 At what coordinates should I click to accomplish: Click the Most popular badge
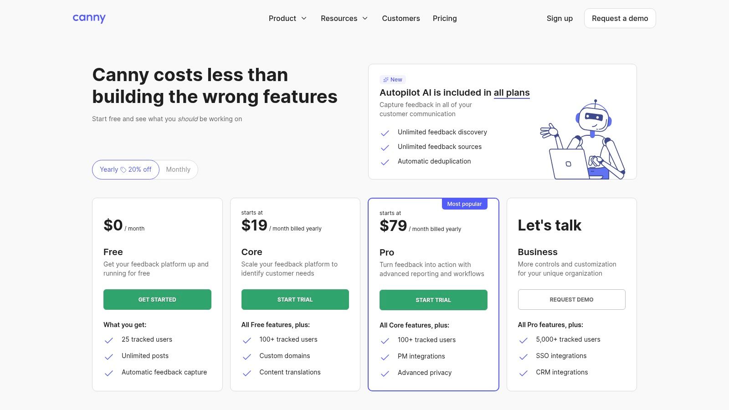[464, 204]
